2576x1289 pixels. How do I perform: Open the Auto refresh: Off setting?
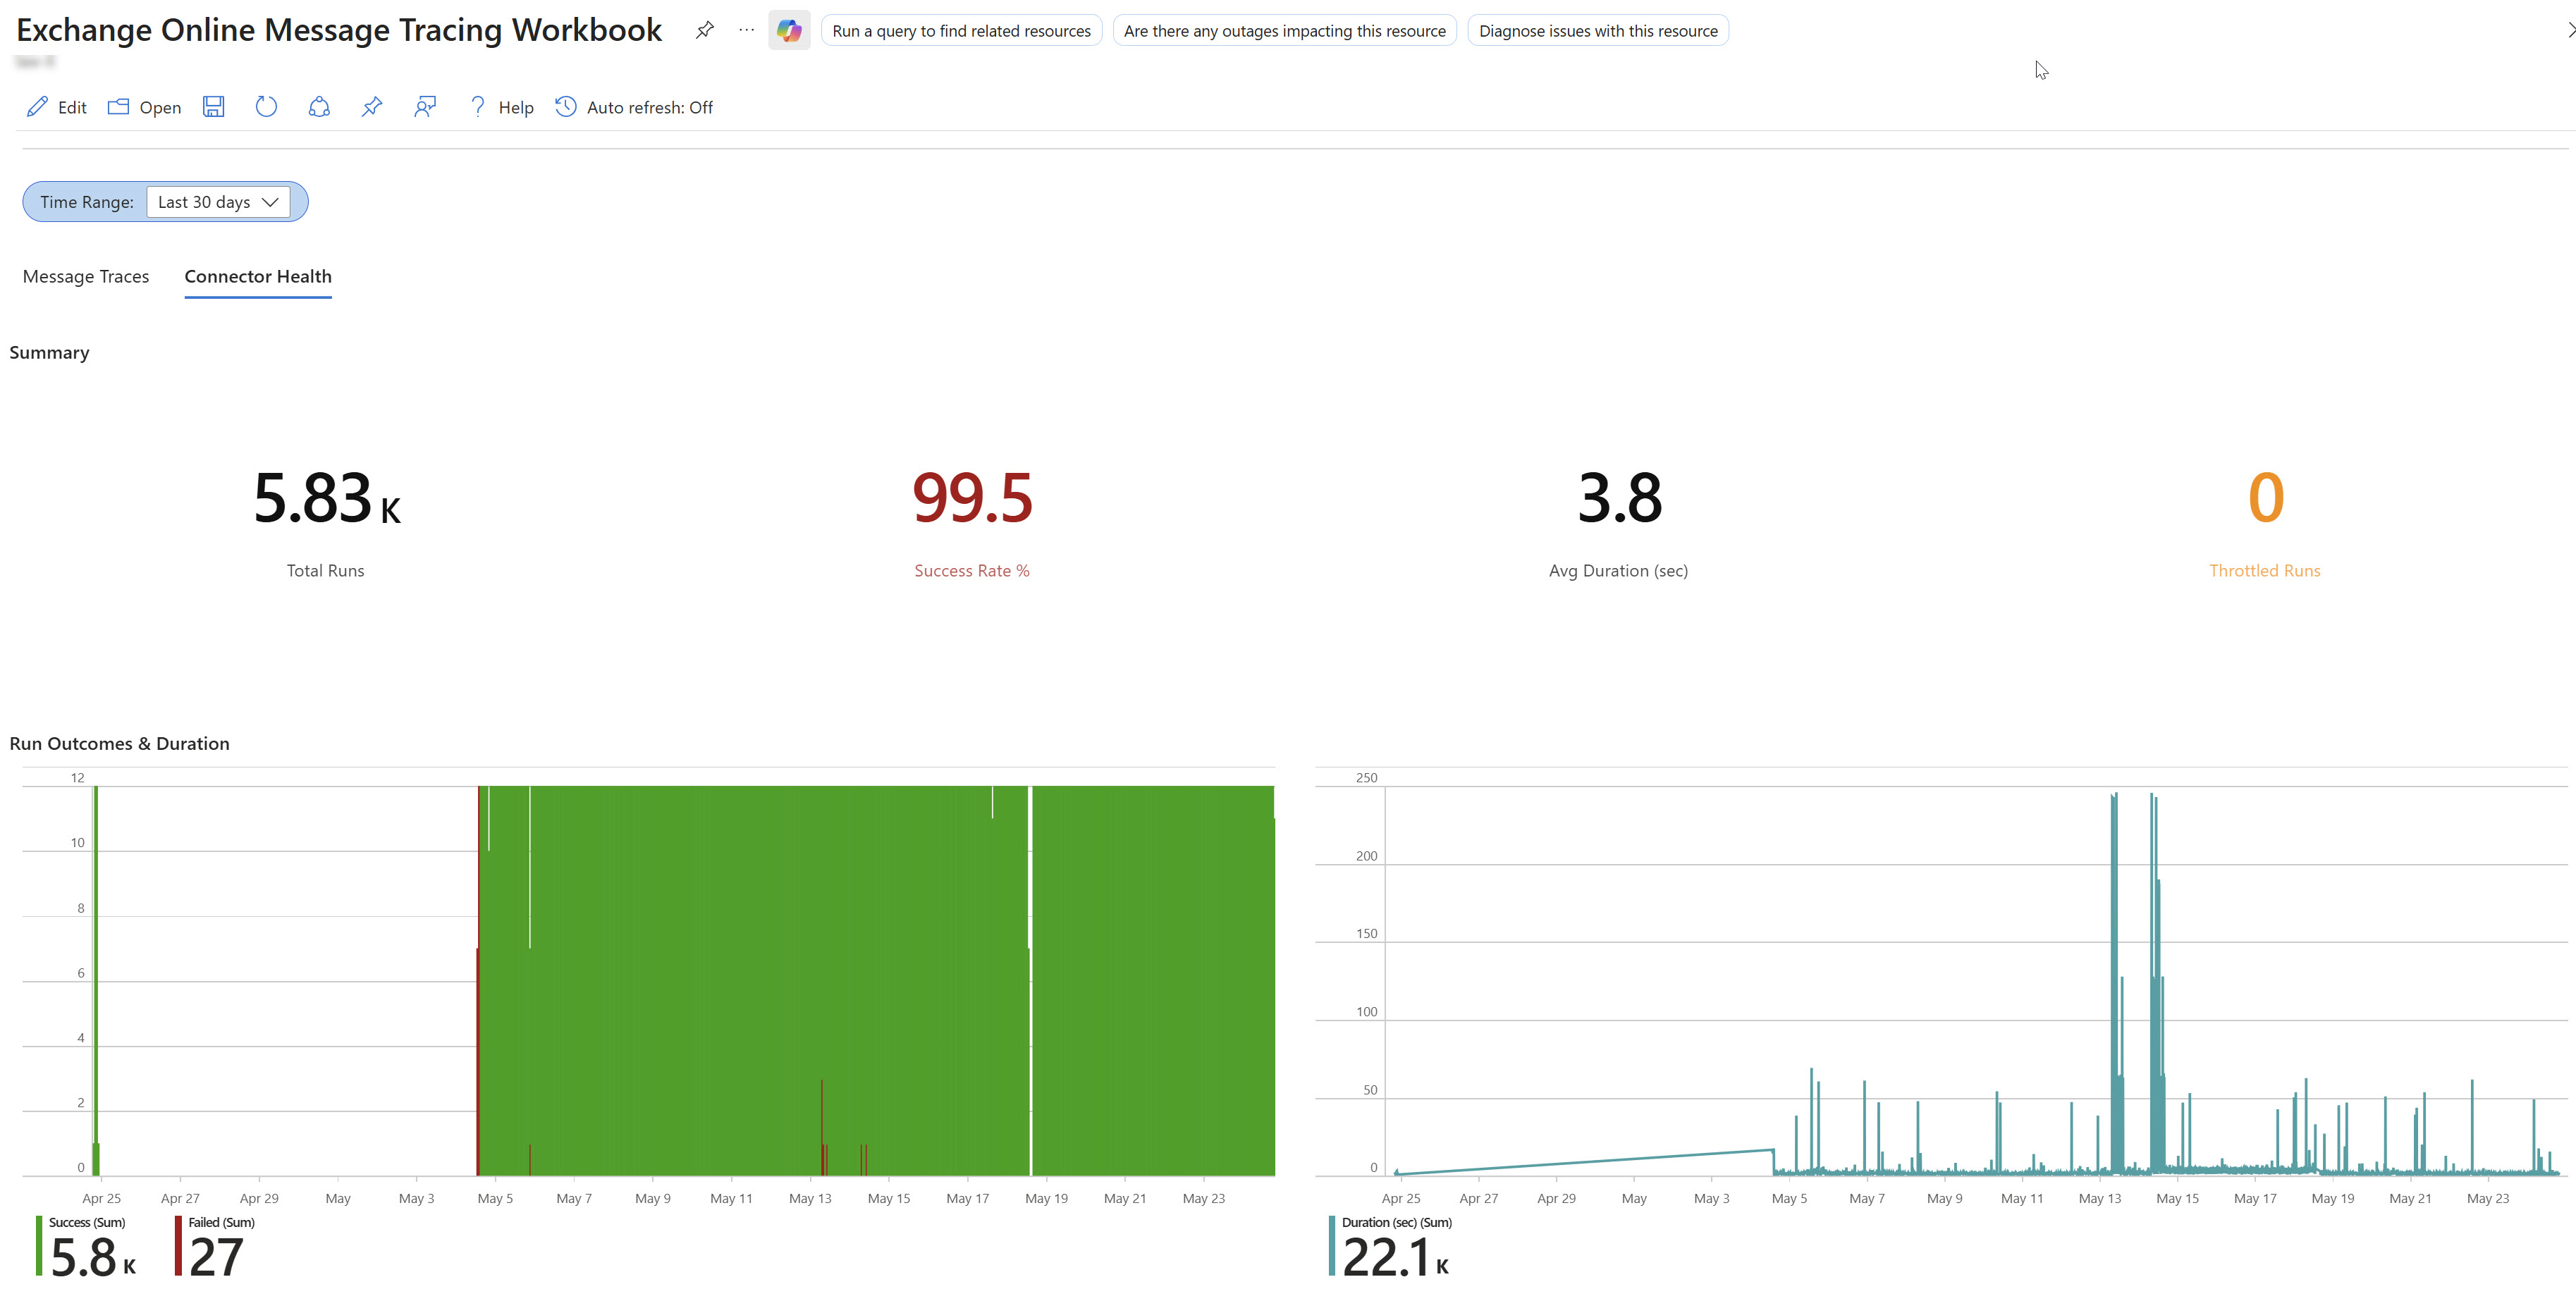pyautogui.click(x=634, y=107)
